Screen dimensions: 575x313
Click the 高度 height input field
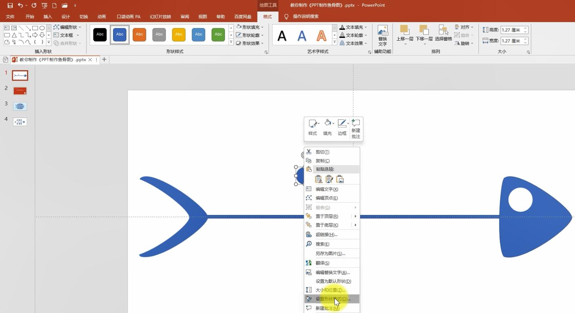pyautogui.click(x=511, y=30)
